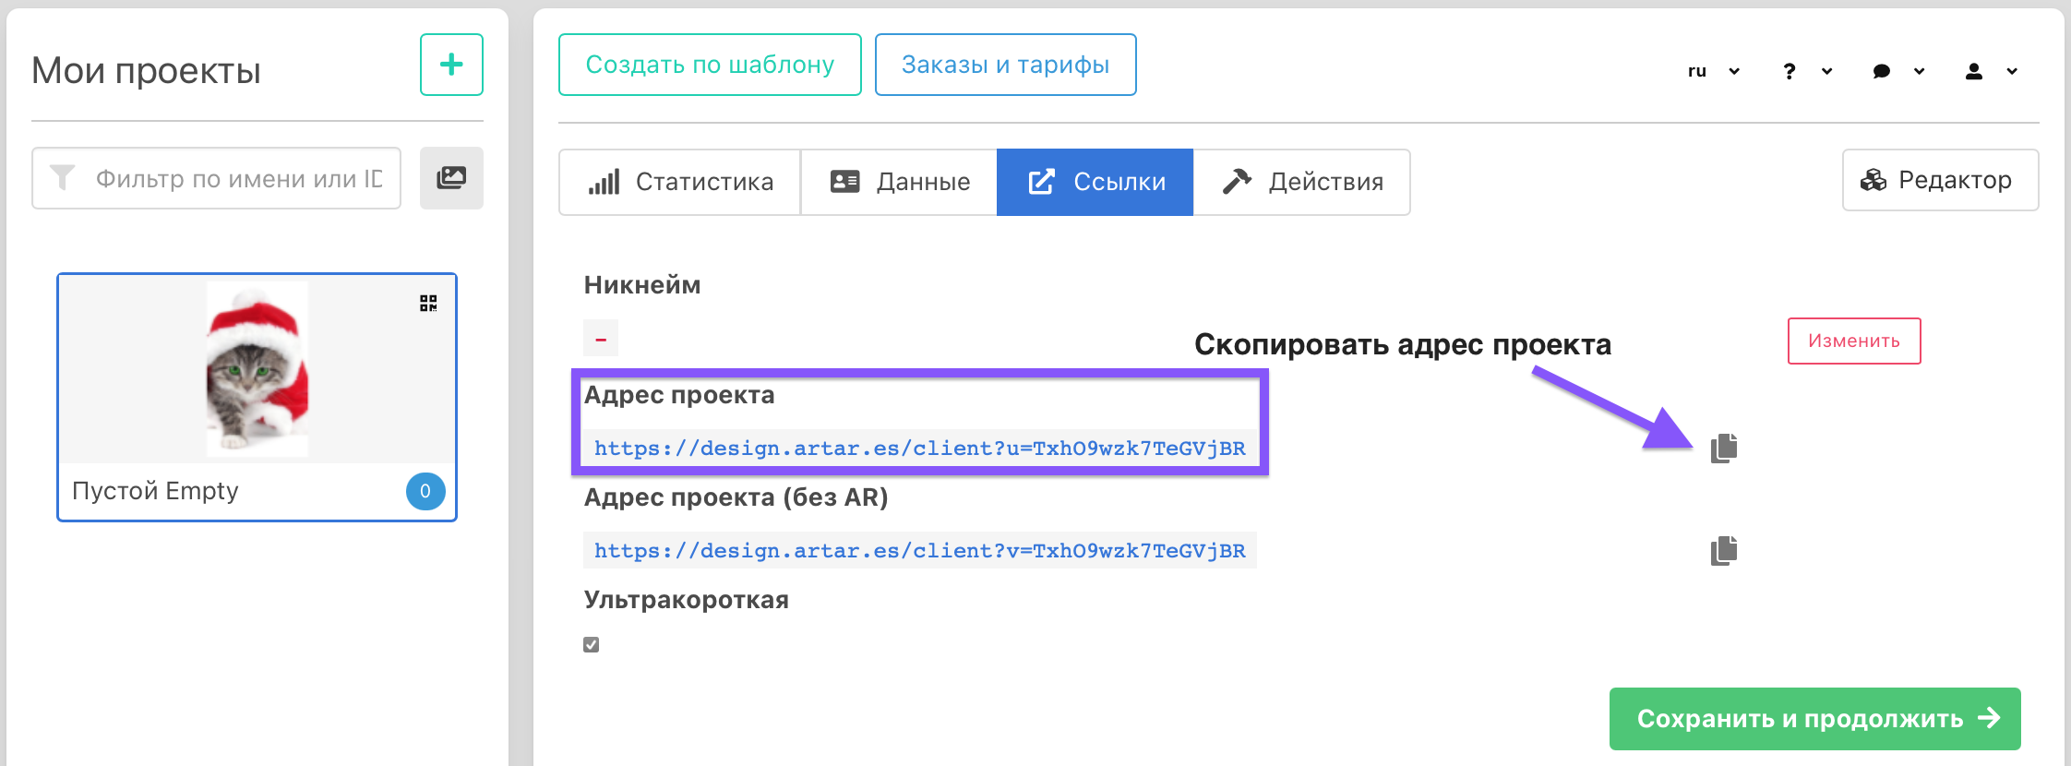Open the user account dropdown
Screen dimensions: 2071x766
(1992, 71)
